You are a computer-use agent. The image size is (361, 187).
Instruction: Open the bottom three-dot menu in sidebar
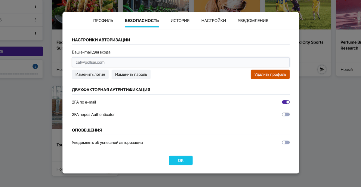pyautogui.click(x=35, y=34)
